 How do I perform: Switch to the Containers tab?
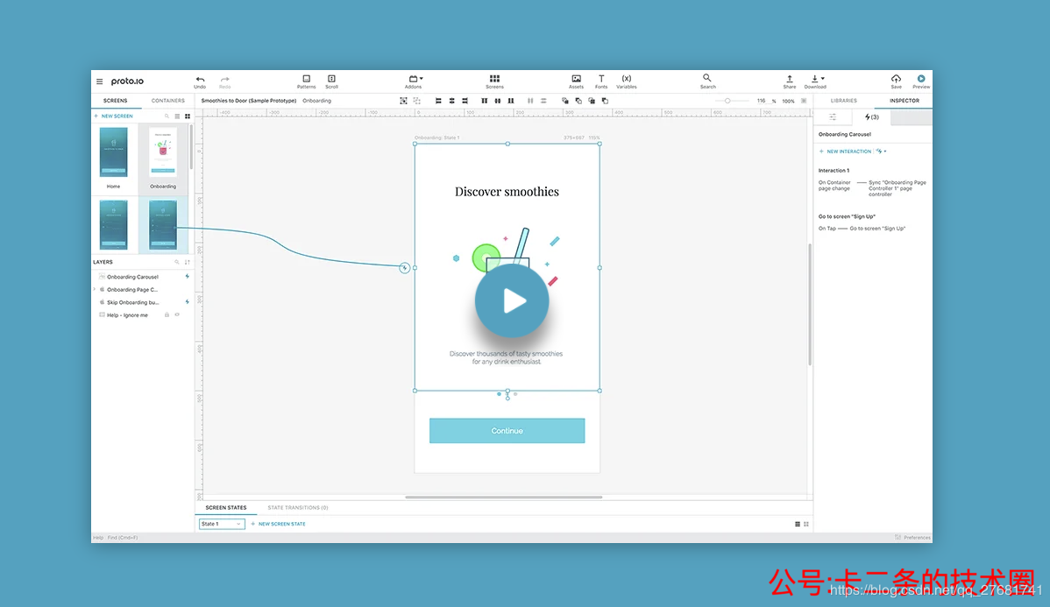pyautogui.click(x=168, y=101)
